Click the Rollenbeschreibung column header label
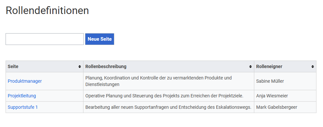The width and height of the screenshot is (323, 127). click(x=106, y=66)
